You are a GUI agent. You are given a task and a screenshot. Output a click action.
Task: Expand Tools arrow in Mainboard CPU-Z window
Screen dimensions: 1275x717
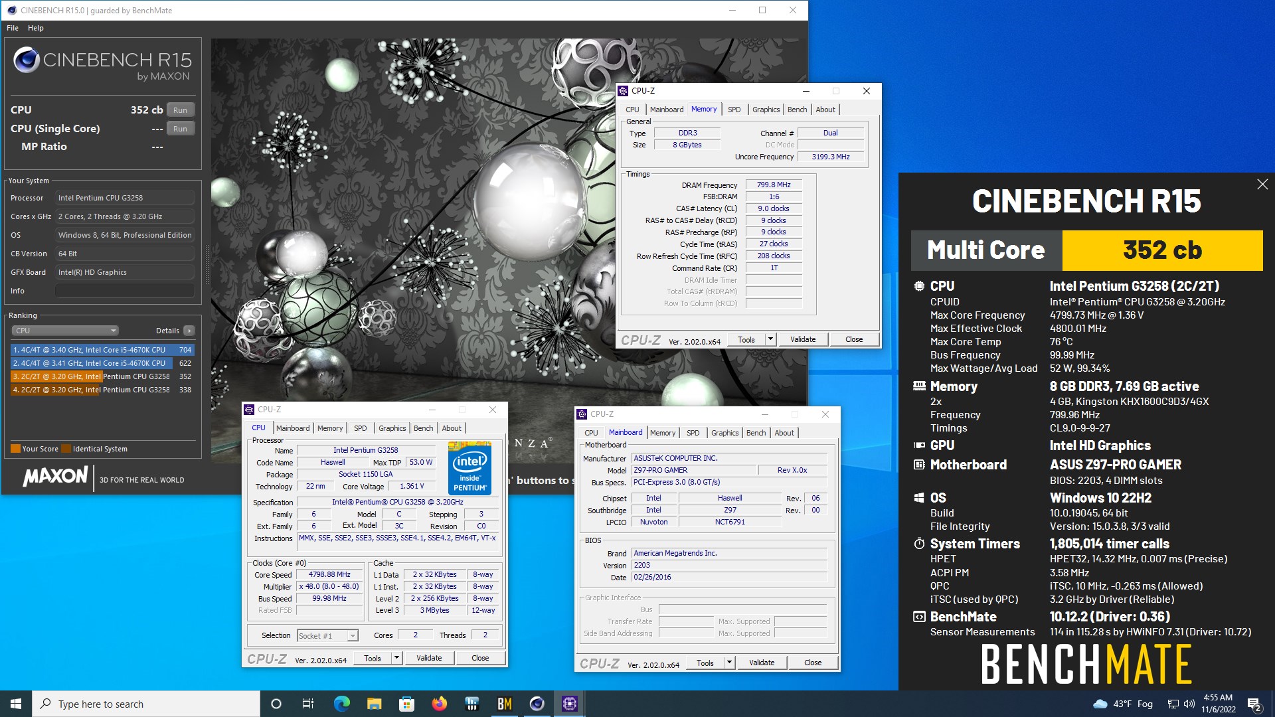pos(729,663)
